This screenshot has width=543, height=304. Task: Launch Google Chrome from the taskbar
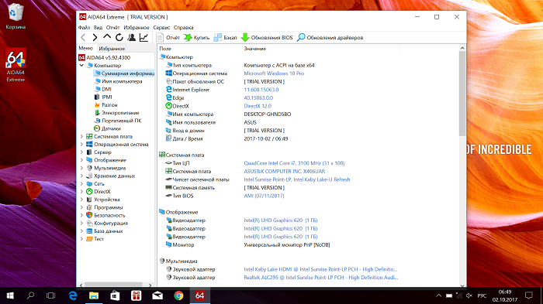[x=178, y=295]
